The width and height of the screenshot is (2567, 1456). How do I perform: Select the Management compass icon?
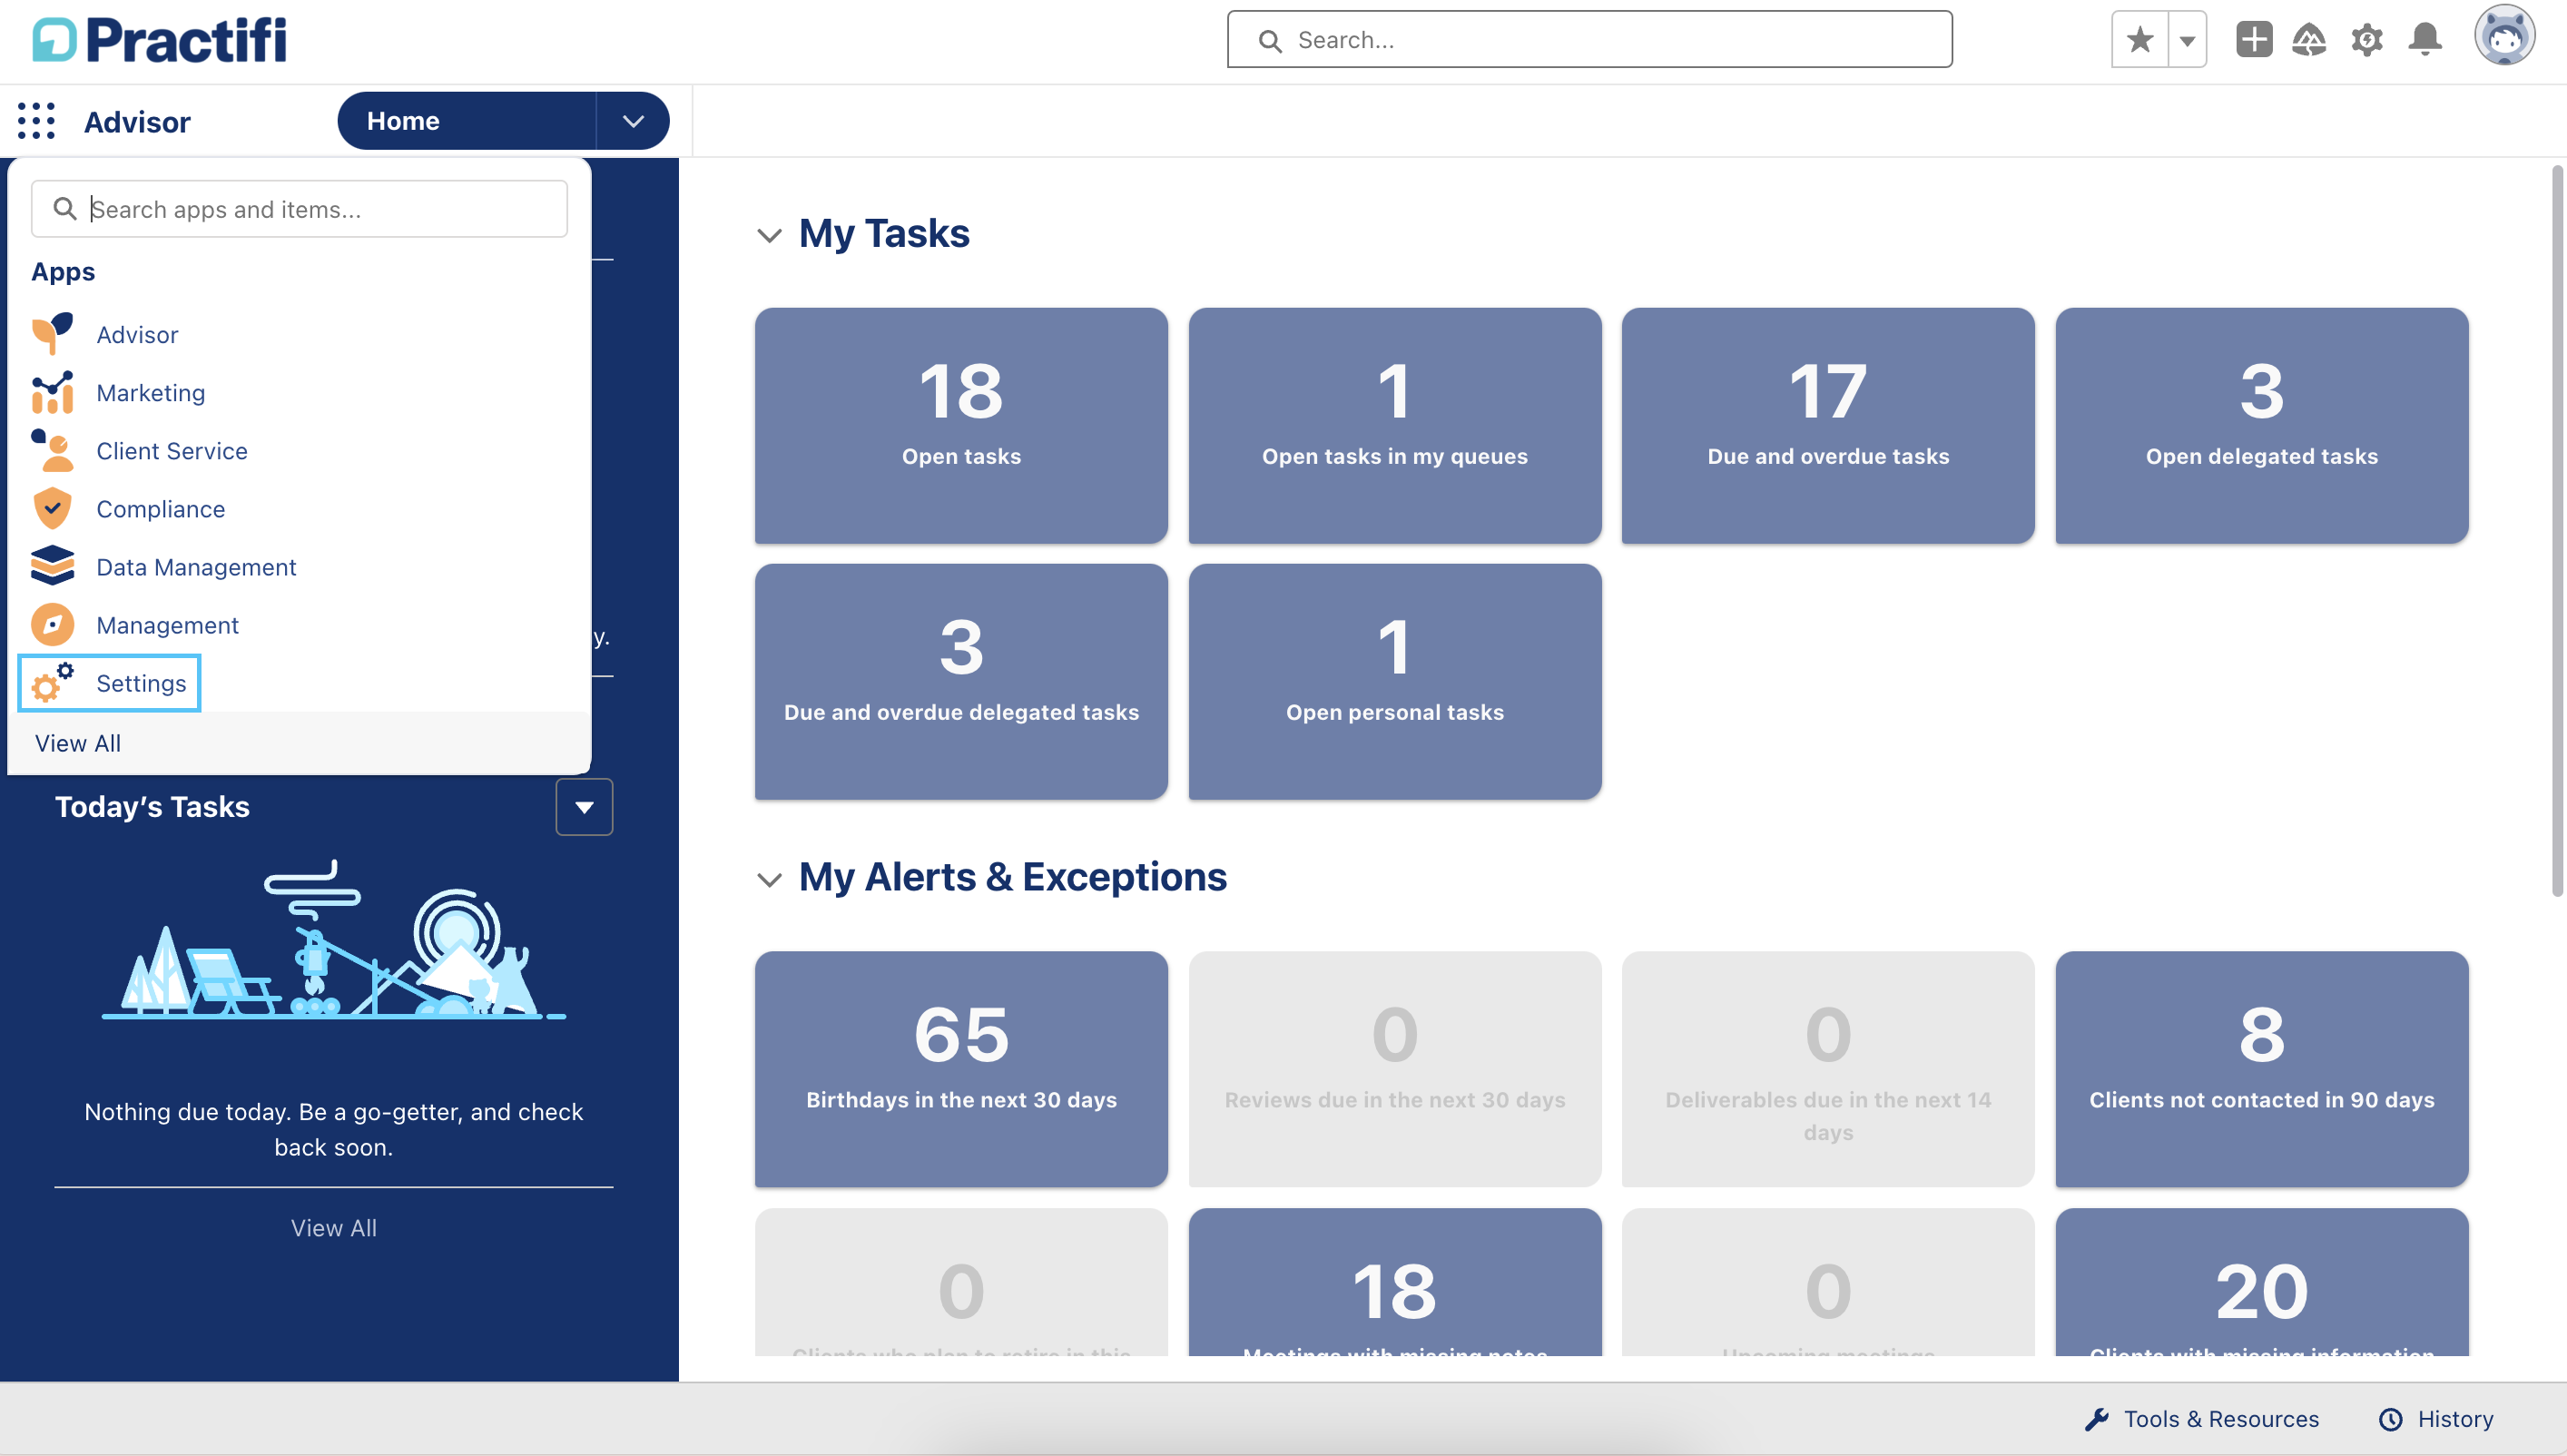tap(52, 624)
